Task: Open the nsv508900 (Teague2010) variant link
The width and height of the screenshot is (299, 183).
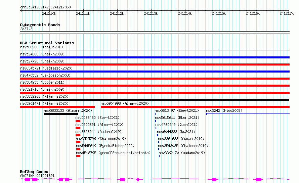Action: [x=42, y=47]
